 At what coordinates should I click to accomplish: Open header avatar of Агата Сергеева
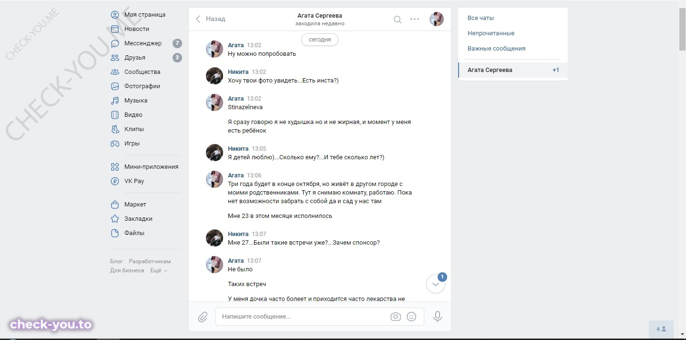tap(437, 19)
